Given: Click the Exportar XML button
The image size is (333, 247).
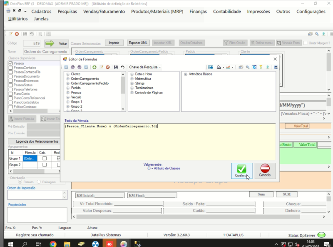Looking at the screenshot, I should (138, 43).
